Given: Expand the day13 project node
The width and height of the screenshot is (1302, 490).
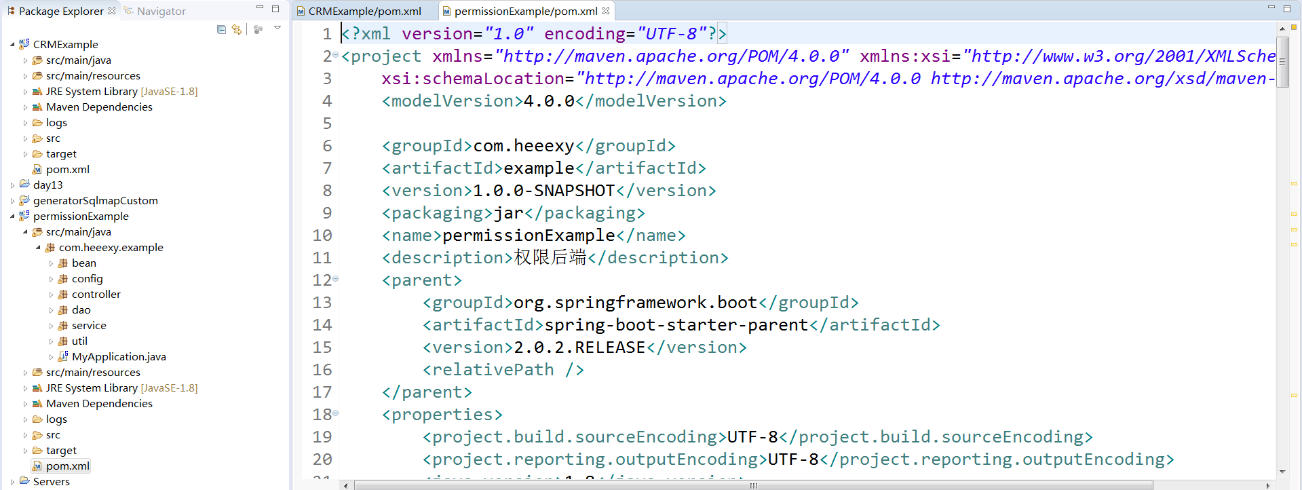Looking at the screenshot, I should 12,185.
